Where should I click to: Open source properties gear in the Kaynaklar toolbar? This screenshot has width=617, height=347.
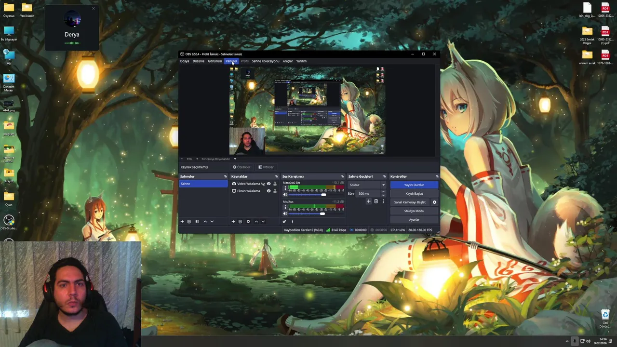click(x=248, y=222)
